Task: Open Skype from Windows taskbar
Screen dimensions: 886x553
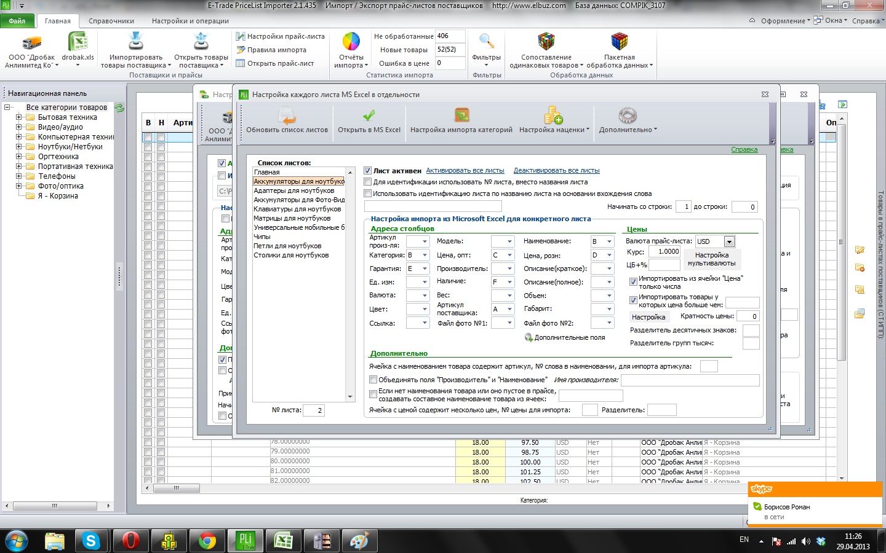Action: point(91,541)
